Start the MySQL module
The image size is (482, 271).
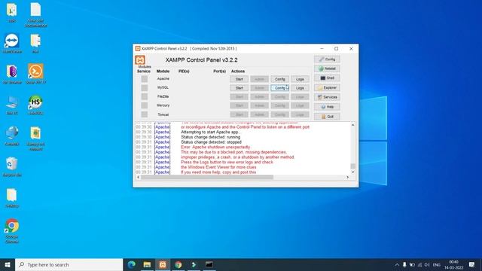point(239,88)
